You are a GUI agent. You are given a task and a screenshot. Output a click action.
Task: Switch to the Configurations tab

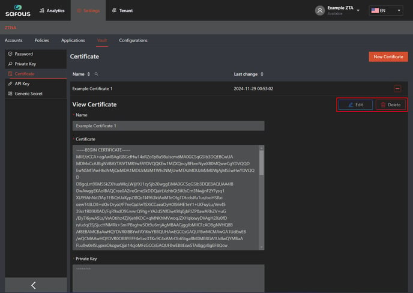tap(133, 40)
